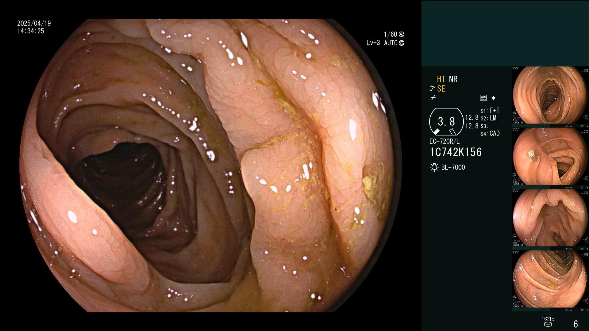Viewport: 589px width, 331px height.
Task: Click the date 2025/04/19
Action: [x=34, y=23]
